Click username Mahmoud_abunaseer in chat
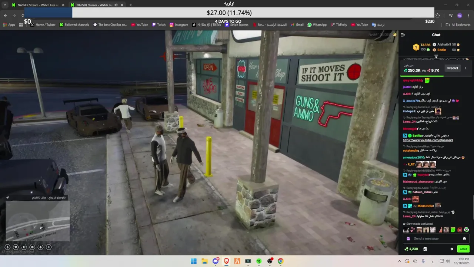The width and height of the screenshot is (474, 267). pyautogui.click(x=418, y=182)
